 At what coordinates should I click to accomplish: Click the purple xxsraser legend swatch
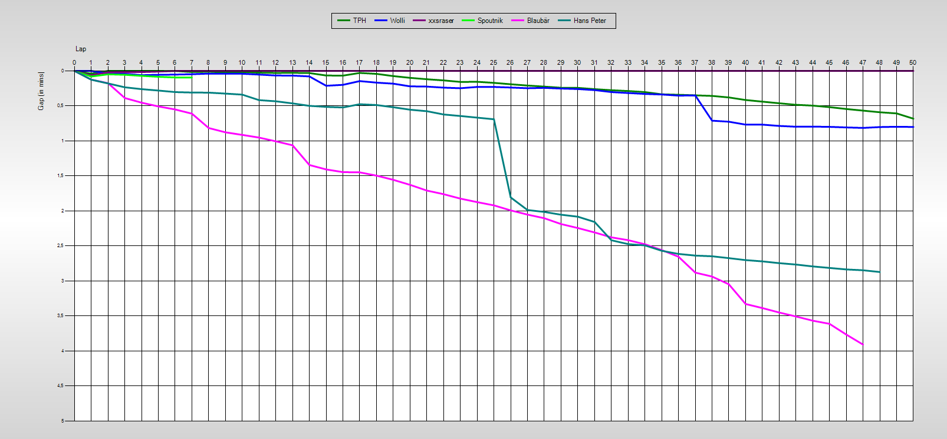(419, 21)
